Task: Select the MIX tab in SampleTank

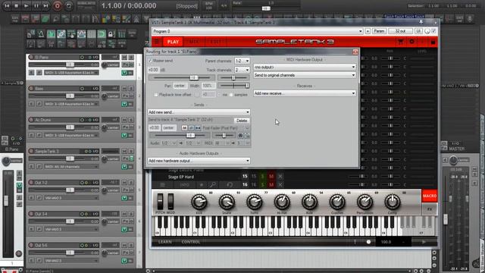Action: click(x=194, y=42)
